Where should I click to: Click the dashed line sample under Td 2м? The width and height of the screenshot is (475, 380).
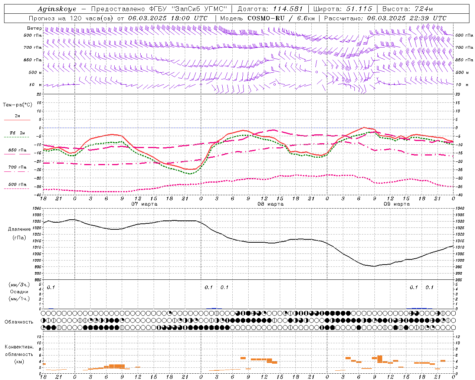[x=17, y=137]
